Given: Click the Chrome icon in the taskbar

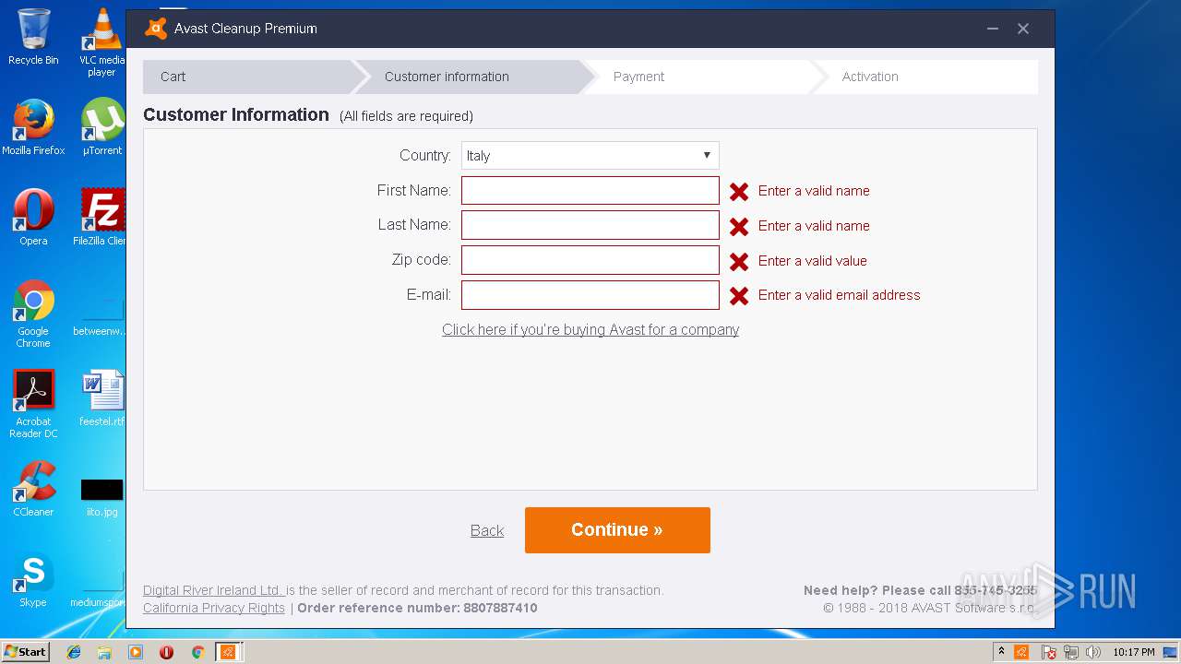Looking at the screenshot, I should click(x=197, y=652).
